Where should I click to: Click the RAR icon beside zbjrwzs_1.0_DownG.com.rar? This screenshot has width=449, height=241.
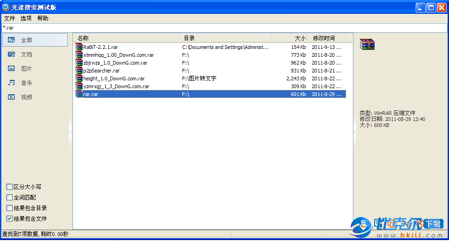coord(79,63)
